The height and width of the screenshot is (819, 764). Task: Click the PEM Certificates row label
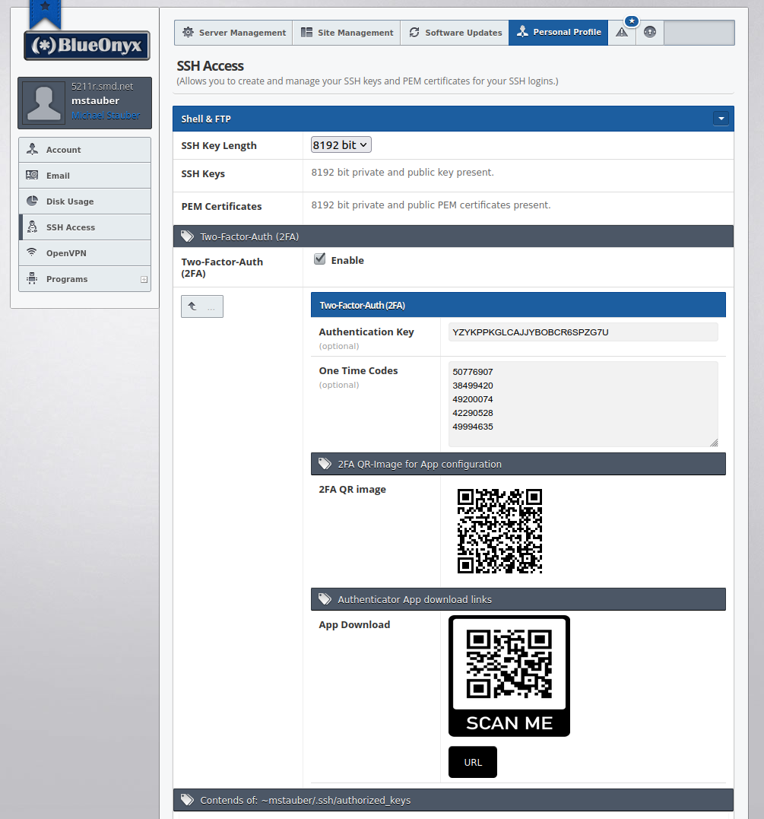click(x=221, y=206)
